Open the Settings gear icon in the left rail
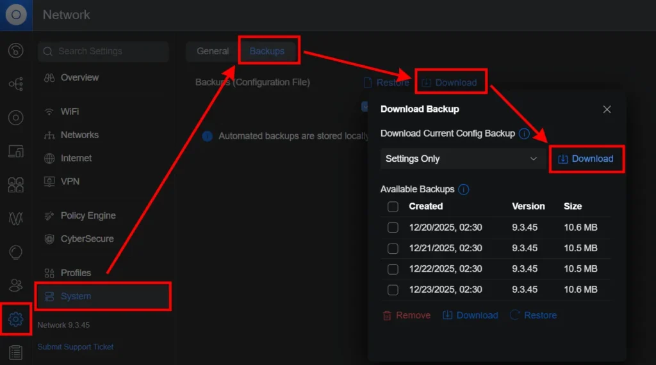656x365 pixels. pos(16,319)
